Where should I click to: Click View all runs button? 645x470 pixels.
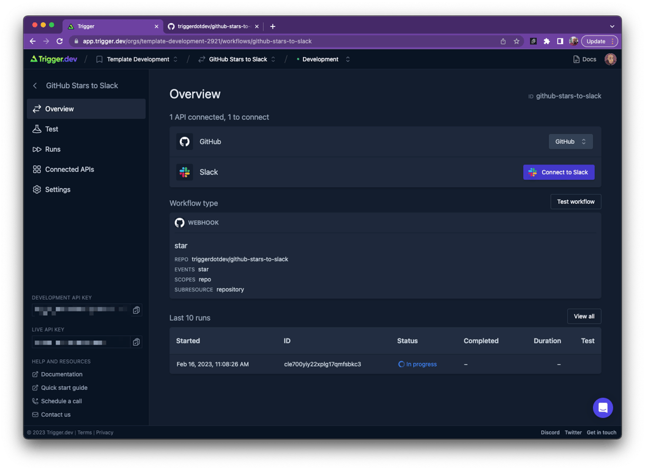pos(584,316)
